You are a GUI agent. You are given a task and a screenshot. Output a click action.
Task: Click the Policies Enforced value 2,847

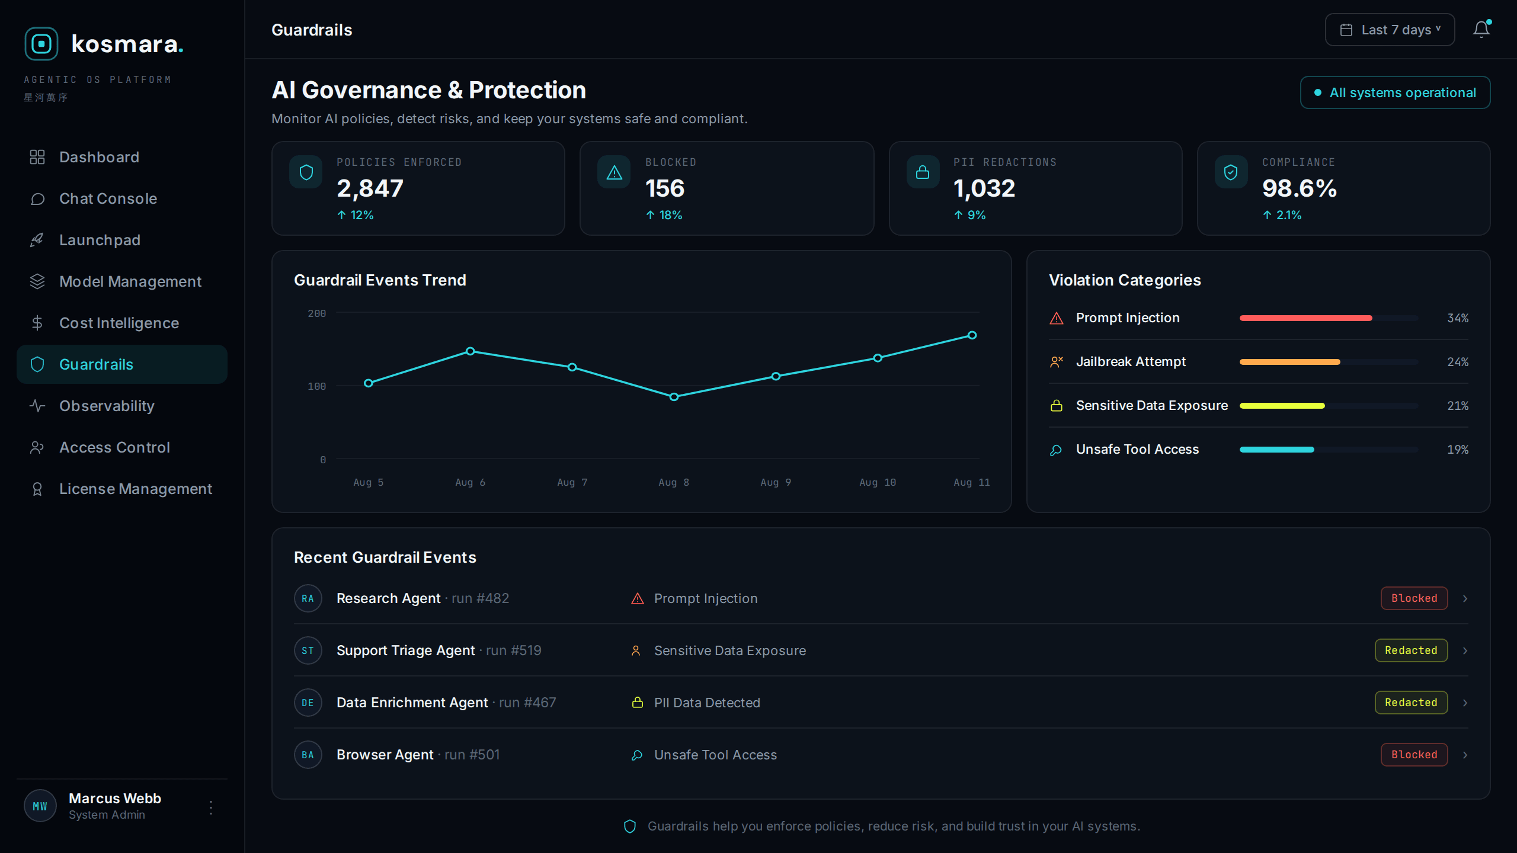point(370,188)
